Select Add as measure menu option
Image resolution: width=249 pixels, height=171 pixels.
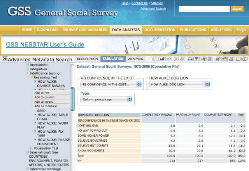[51, 106]
